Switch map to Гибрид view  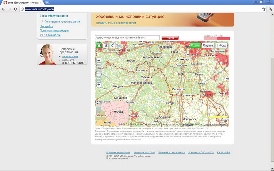[222, 45]
